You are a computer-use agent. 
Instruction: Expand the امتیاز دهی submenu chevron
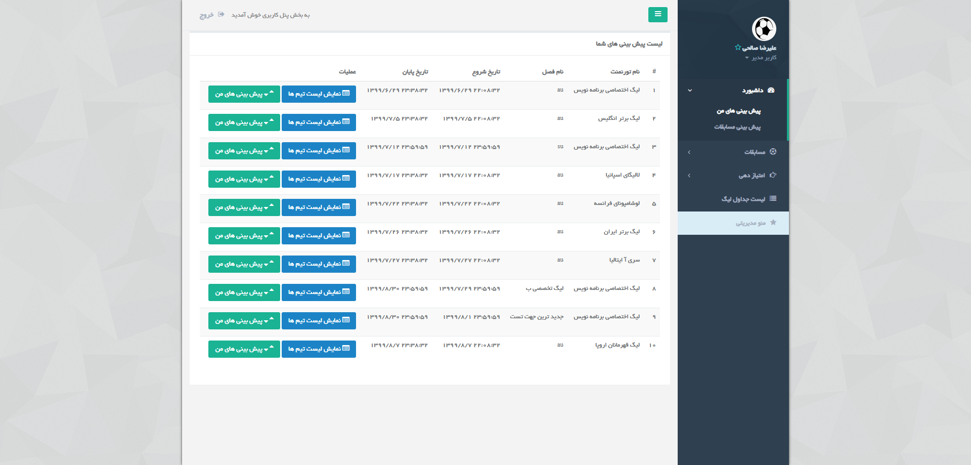(689, 176)
